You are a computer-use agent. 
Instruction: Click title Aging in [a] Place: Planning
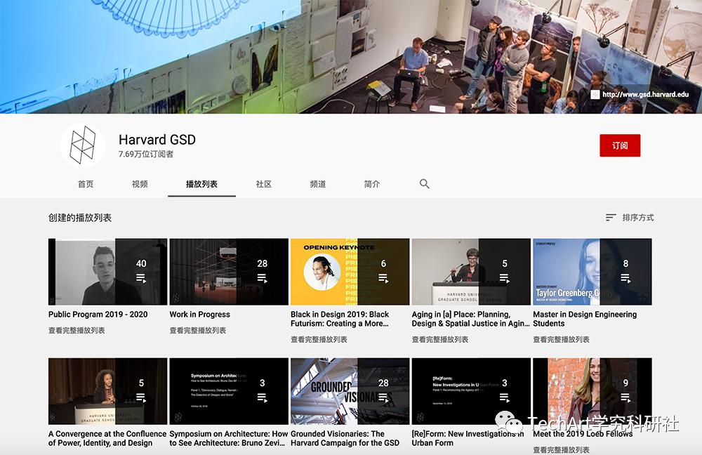point(470,319)
